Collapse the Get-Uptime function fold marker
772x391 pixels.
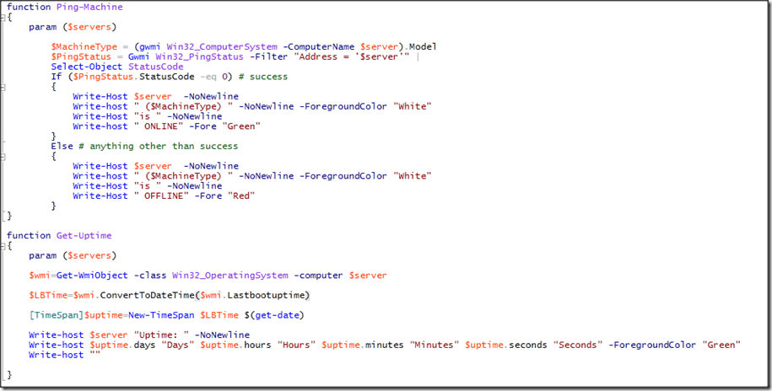(x=3, y=245)
